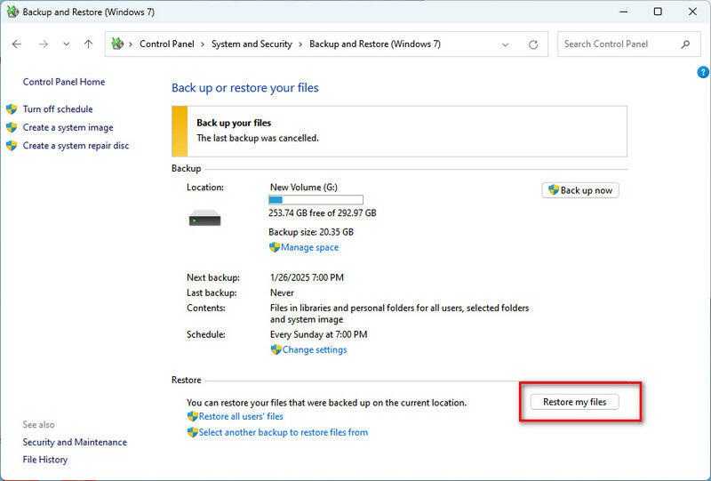Select Control Panel breadcrumb item
Viewport: 711px width, 481px height.
tap(169, 44)
